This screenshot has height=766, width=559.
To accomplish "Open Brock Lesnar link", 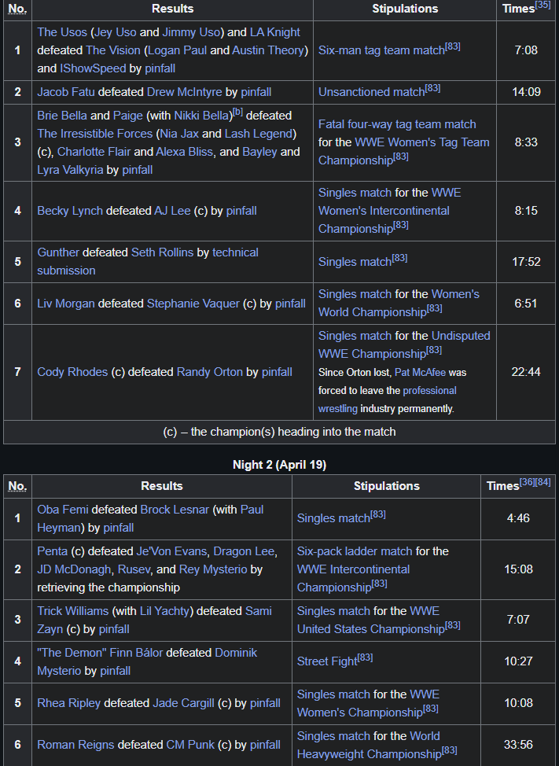I will [175, 510].
